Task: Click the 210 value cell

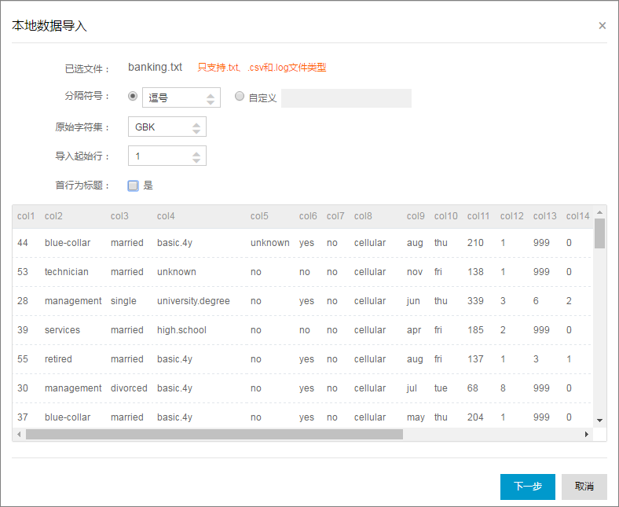Action: click(475, 243)
